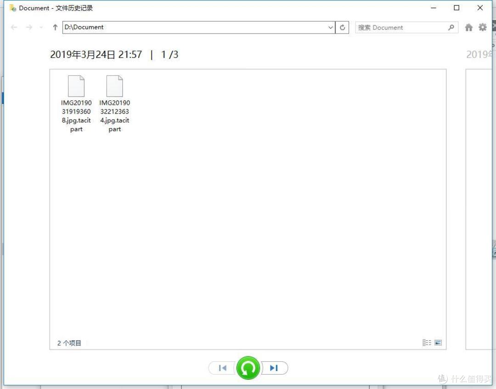The width and height of the screenshot is (496, 389).
Task: Navigate up one folder level
Action: [55, 28]
